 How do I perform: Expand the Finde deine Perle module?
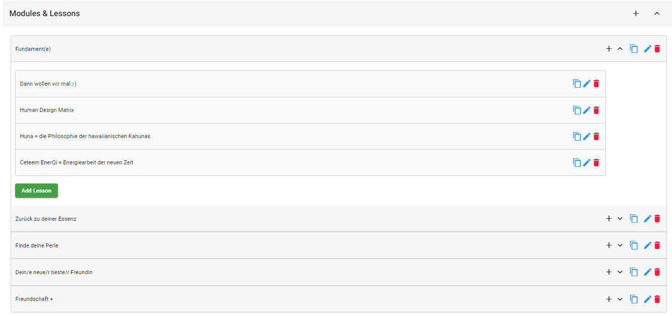(620, 245)
